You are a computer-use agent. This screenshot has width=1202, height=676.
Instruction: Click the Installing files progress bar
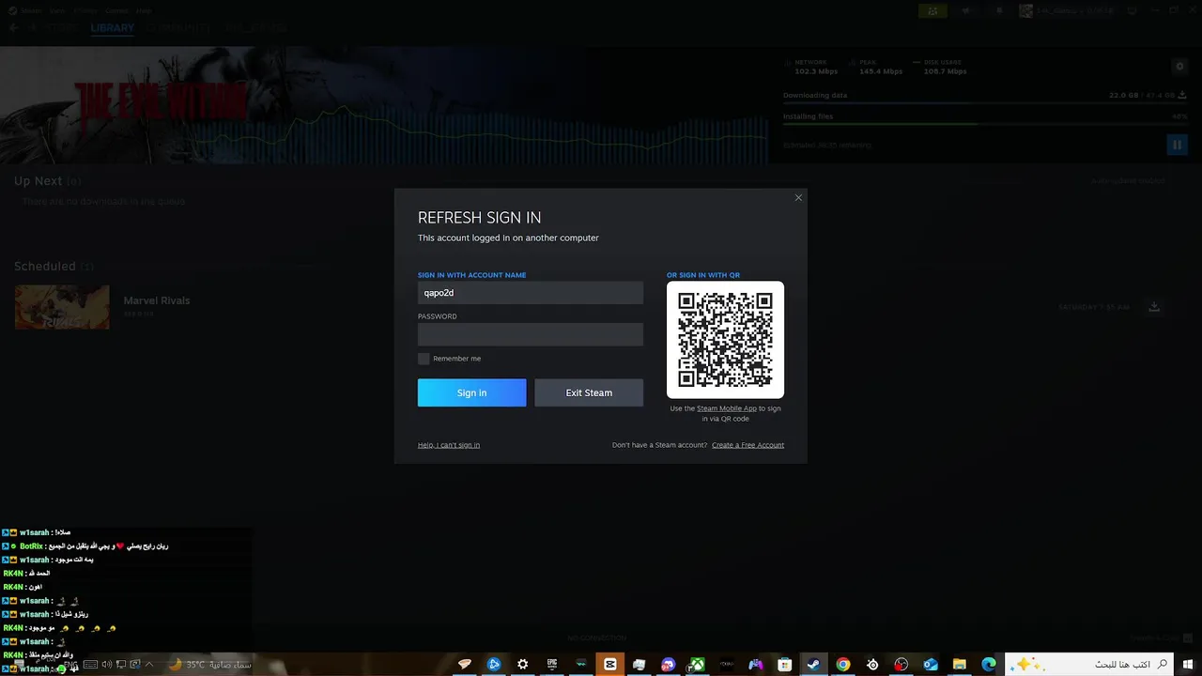(985, 124)
